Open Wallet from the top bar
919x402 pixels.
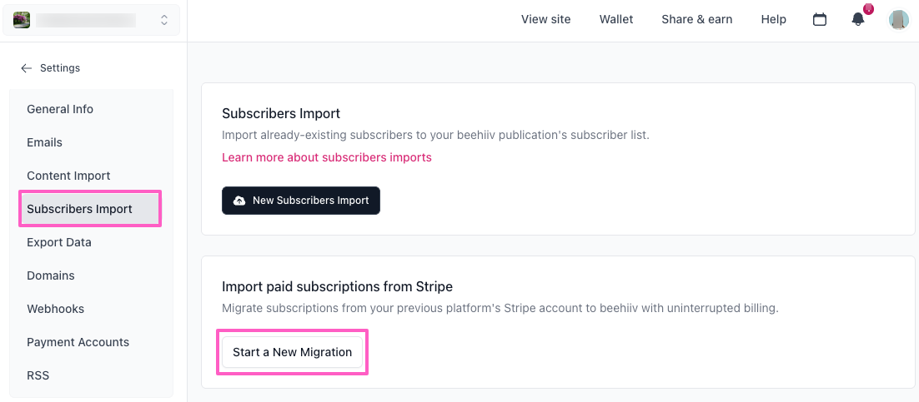[x=616, y=19]
